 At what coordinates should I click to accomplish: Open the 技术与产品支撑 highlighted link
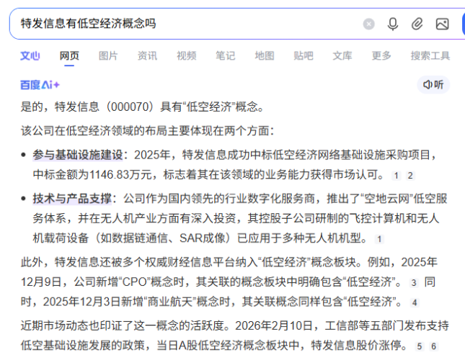coord(72,199)
